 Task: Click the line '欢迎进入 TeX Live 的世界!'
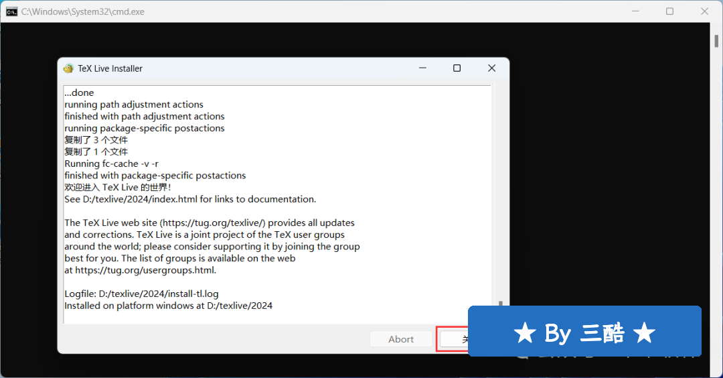(118, 188)
